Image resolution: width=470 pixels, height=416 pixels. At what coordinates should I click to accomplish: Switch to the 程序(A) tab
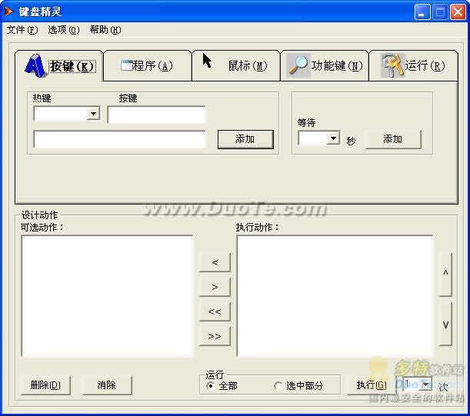(147, 66)
